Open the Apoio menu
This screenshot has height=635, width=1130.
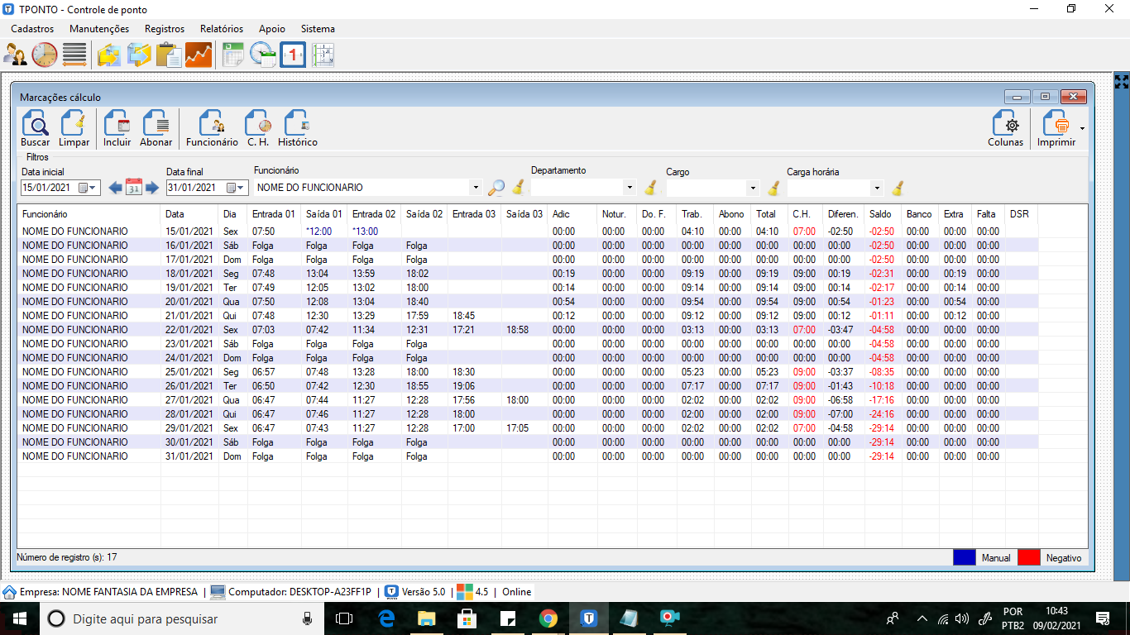(272, 29)
